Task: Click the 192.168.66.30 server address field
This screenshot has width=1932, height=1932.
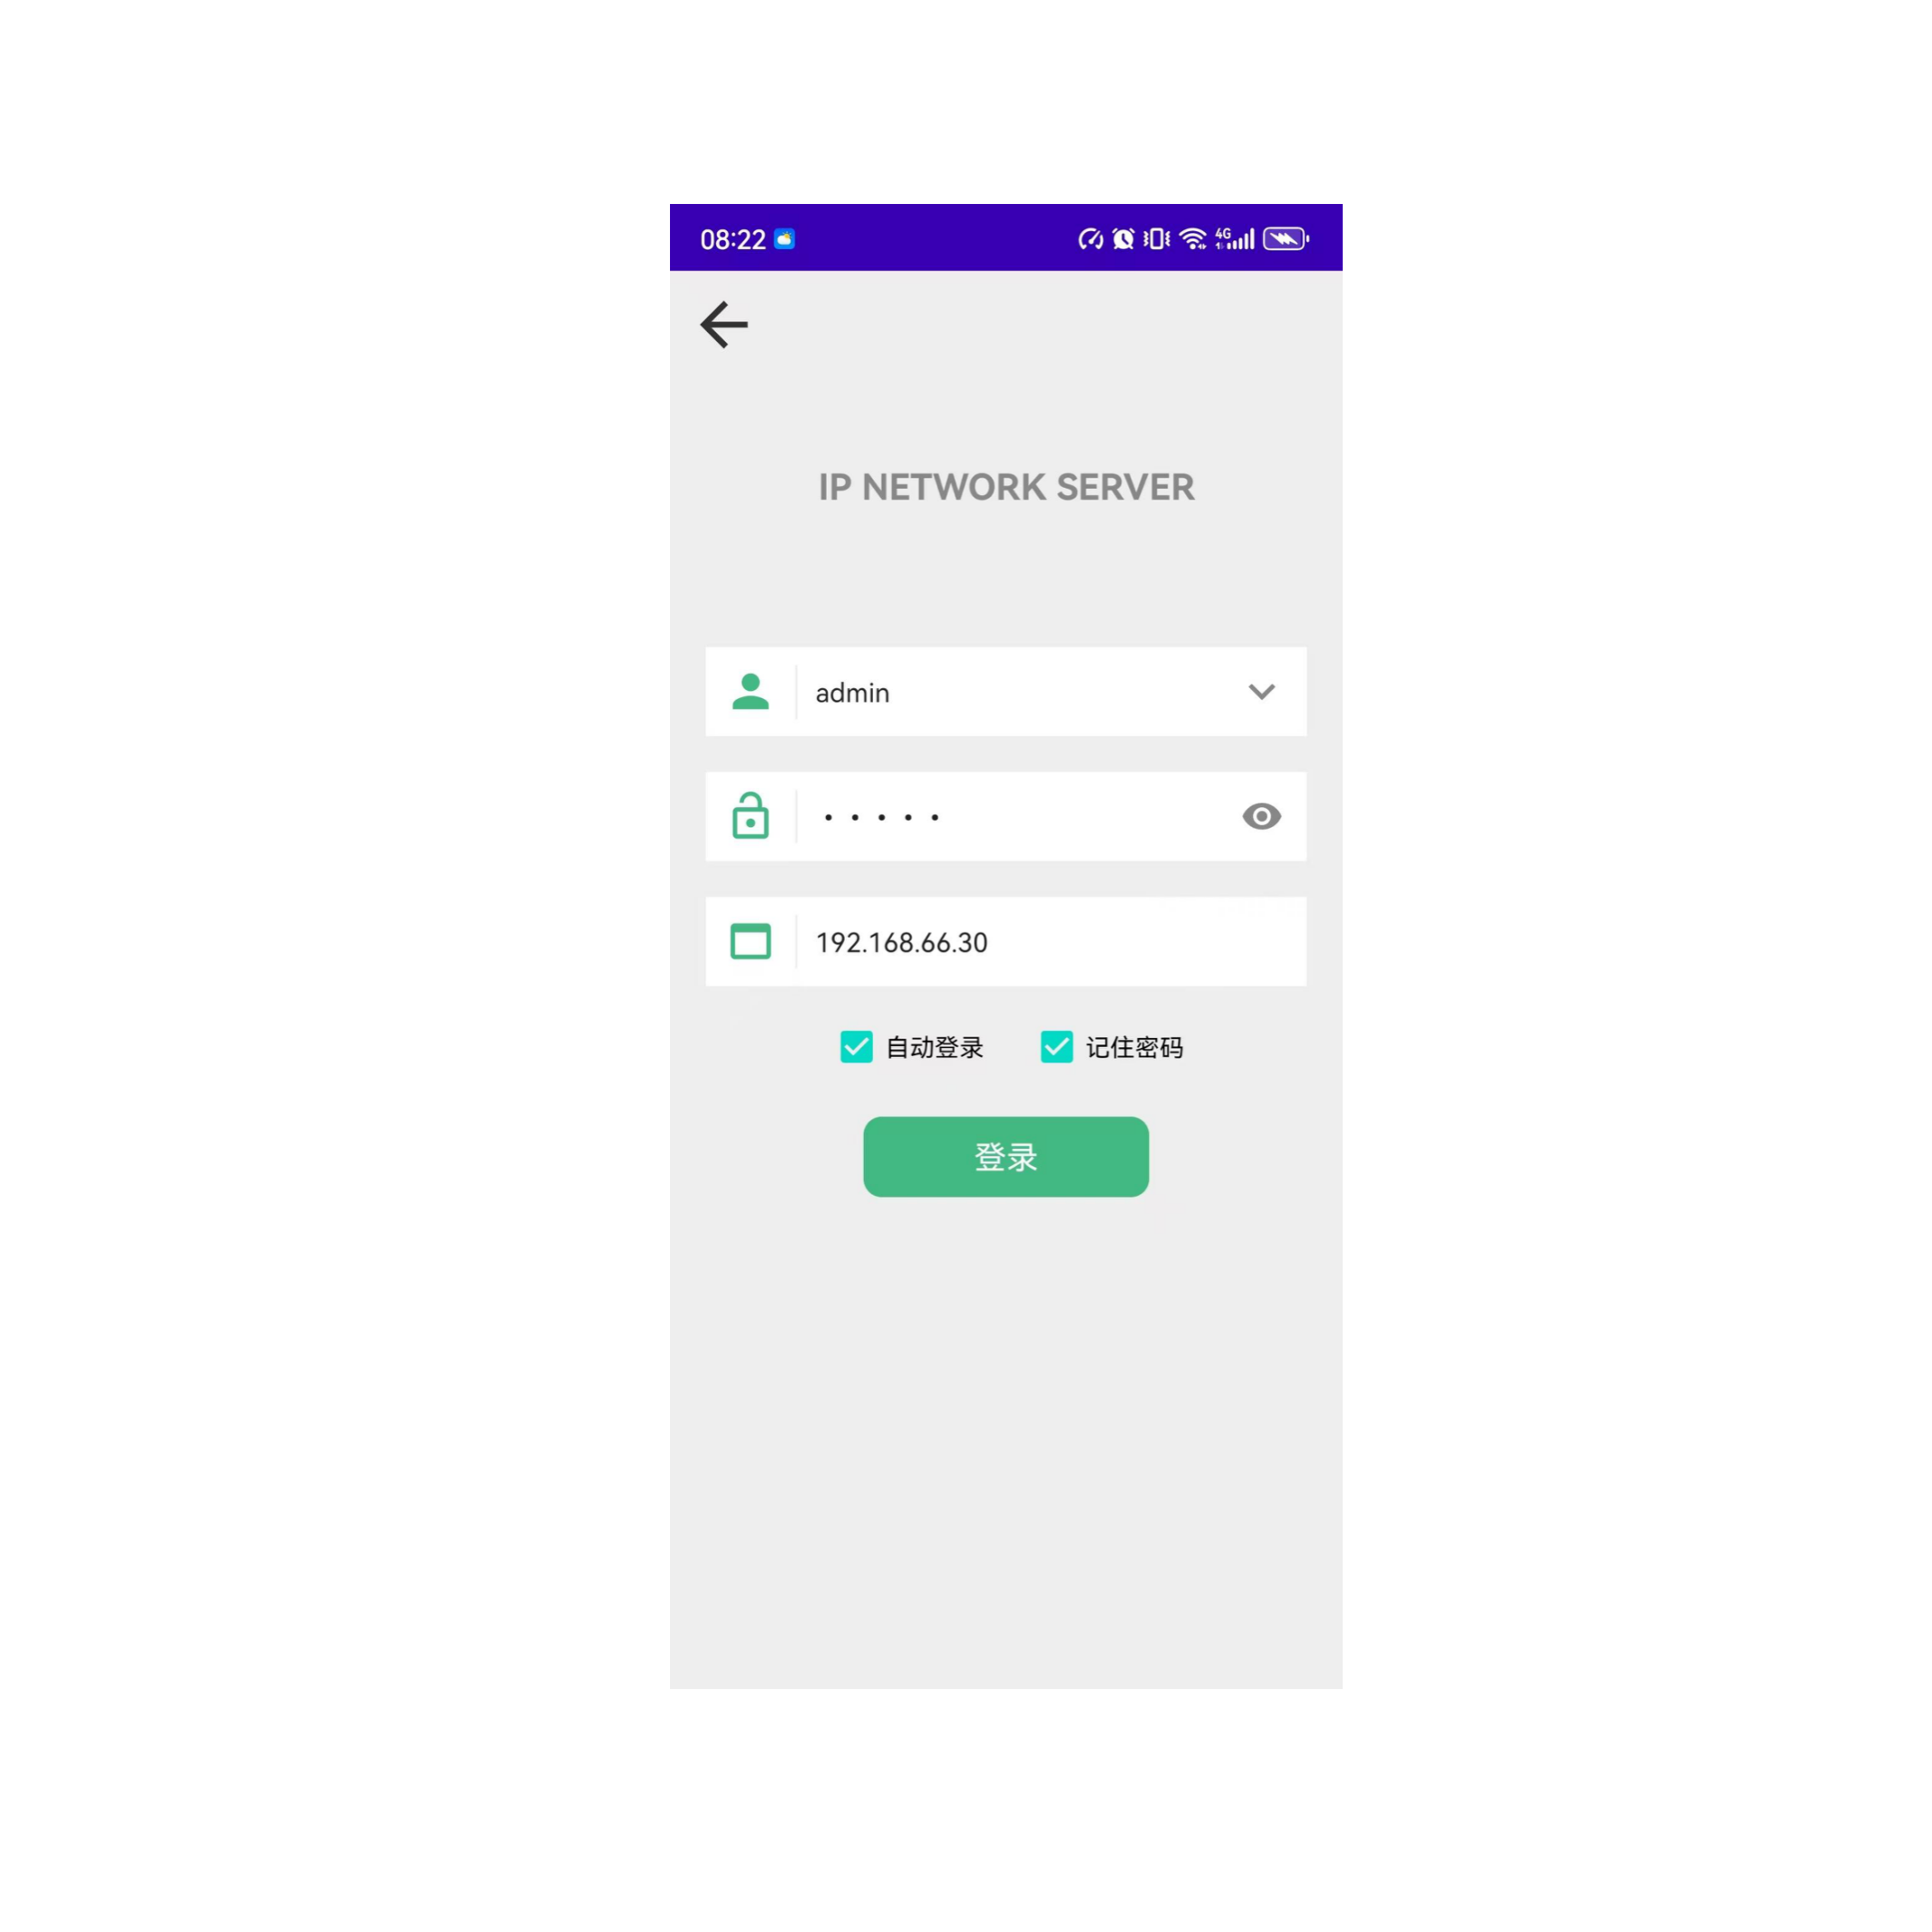Action: coord(1006,941)
